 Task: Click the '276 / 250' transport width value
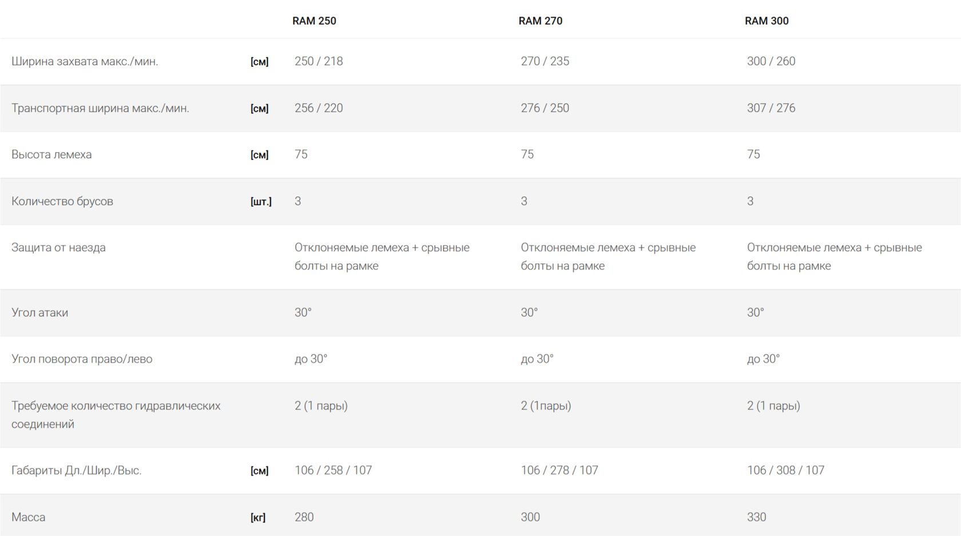(x=545, y=108)
